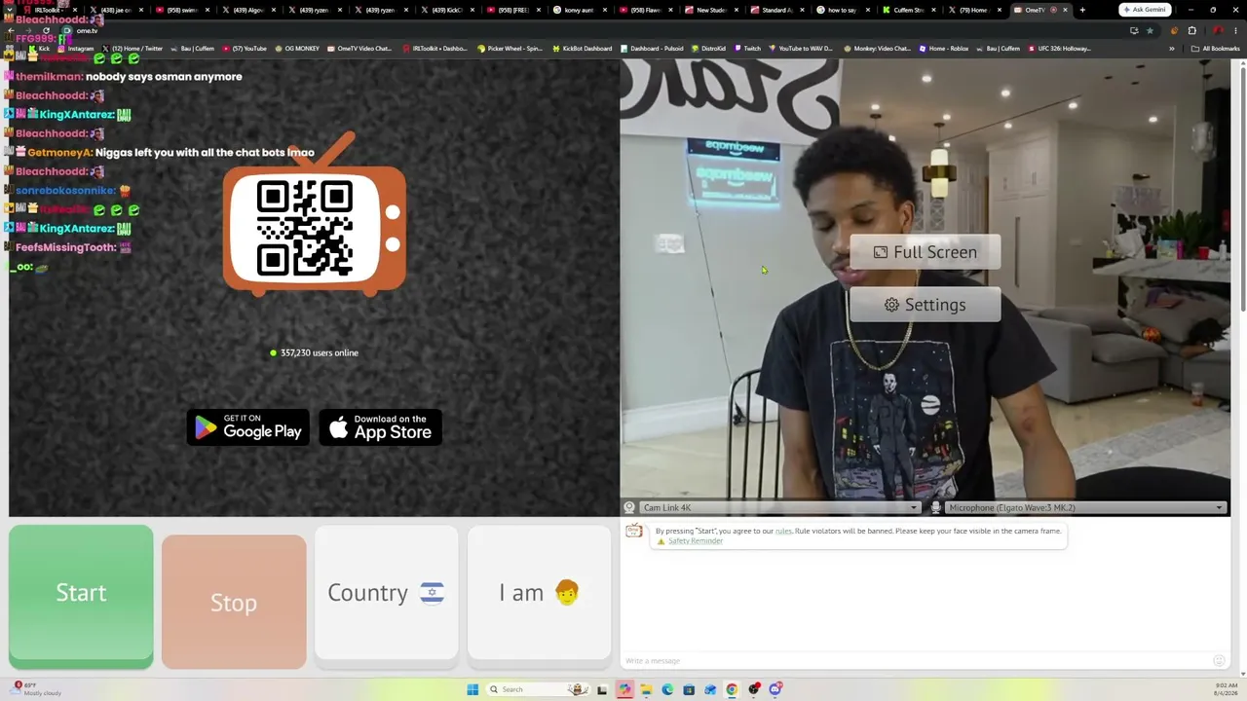Click the Stop button
1247x701 pixels.
(x=234, y=603)
